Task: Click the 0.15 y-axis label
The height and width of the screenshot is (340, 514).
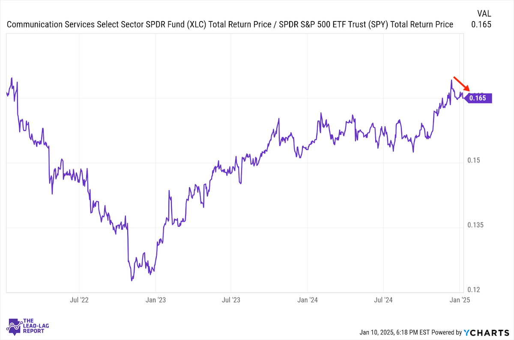Action: (x=473, y=161)
